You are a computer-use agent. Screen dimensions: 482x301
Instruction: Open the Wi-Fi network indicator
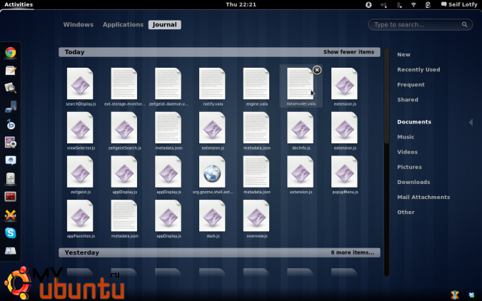(x=413, y=4)
